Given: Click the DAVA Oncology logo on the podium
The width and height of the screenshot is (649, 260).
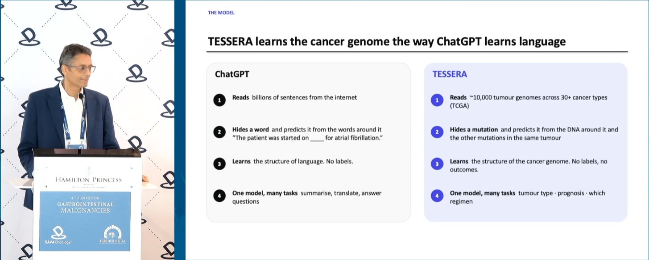Looking at the screenshot, I should [x=58, y=236].
